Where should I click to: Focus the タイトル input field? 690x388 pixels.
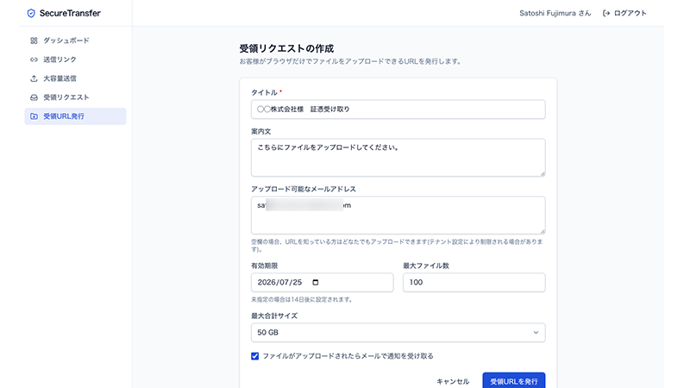click(x=398, y=110)
